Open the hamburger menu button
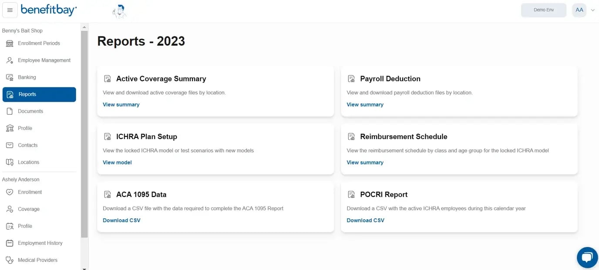The image size is (599, 270). tap(10, 10)
